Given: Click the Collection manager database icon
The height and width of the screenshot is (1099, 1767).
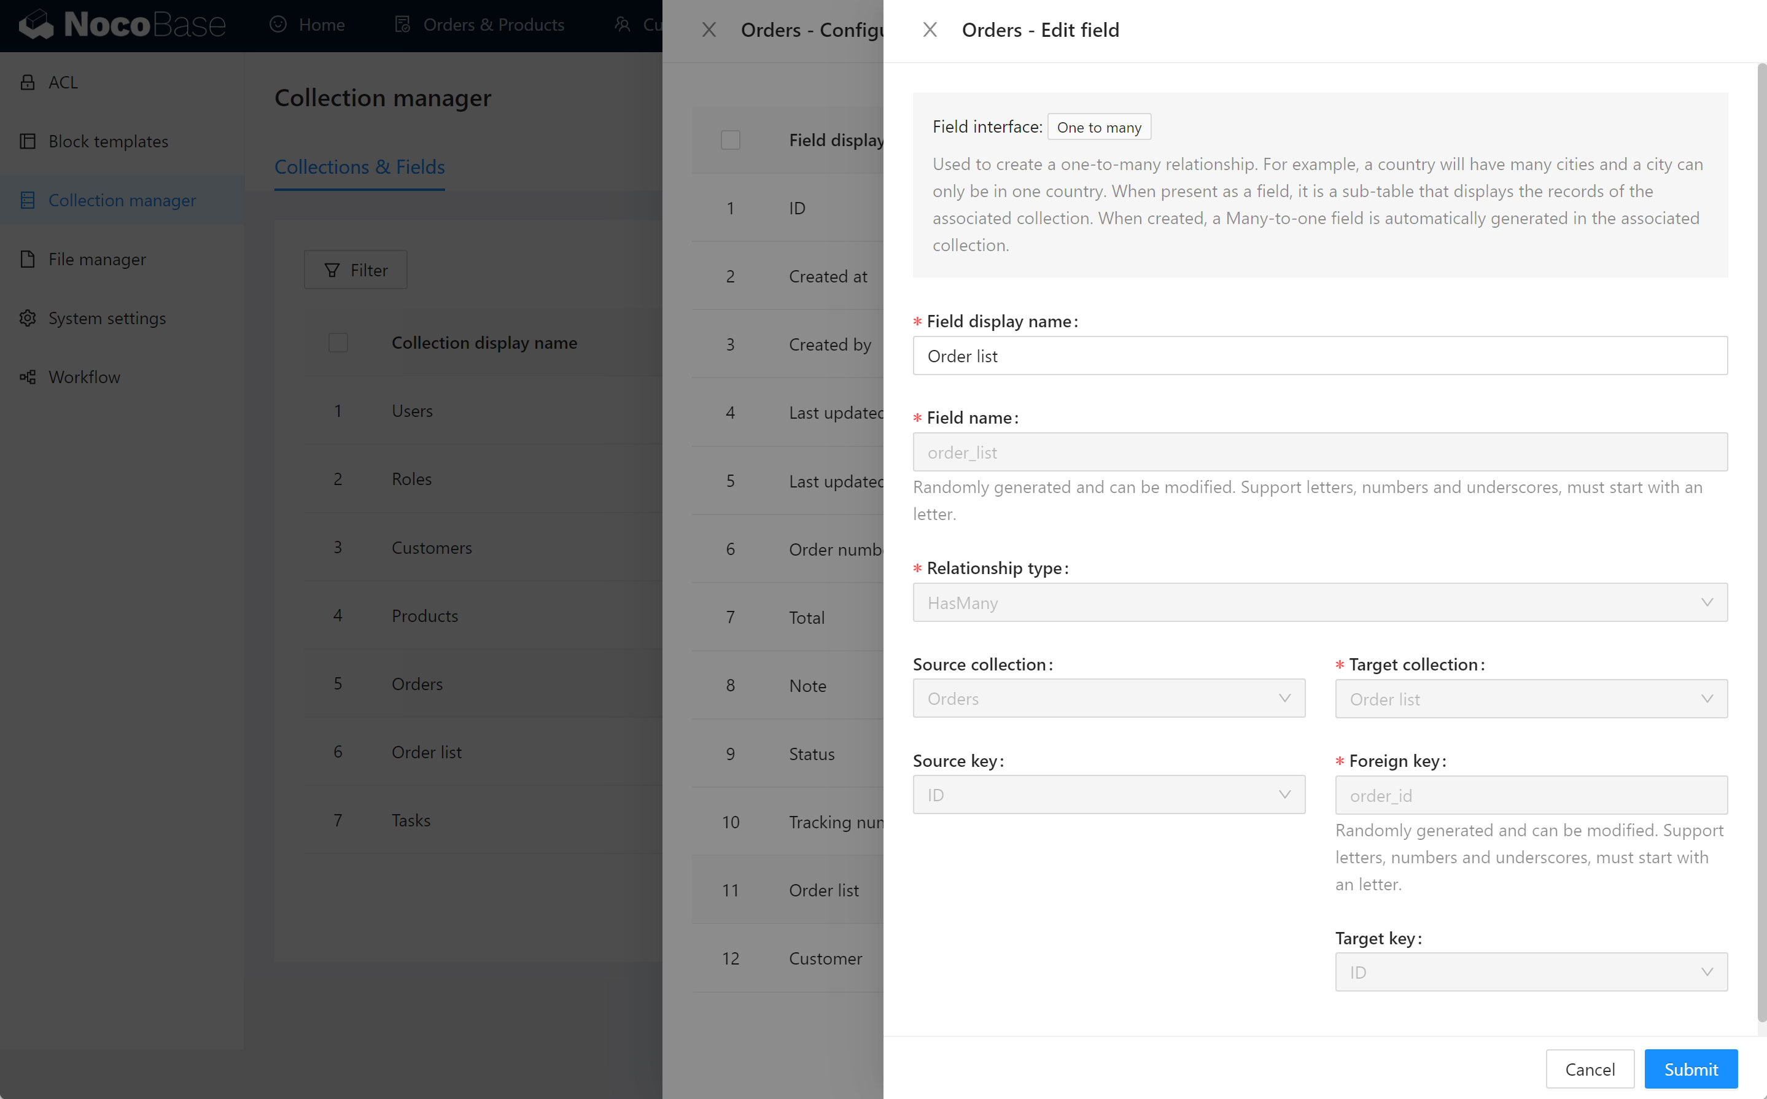Looking at the screenshot, I should click(28, 200).
